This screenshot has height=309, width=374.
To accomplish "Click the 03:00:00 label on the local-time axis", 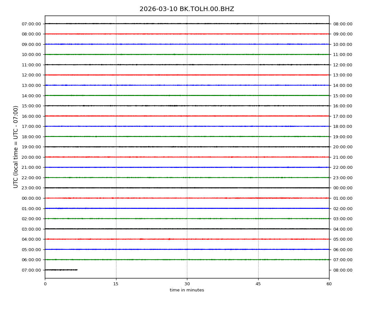I will pyautogui.click(x=342, y=219).
